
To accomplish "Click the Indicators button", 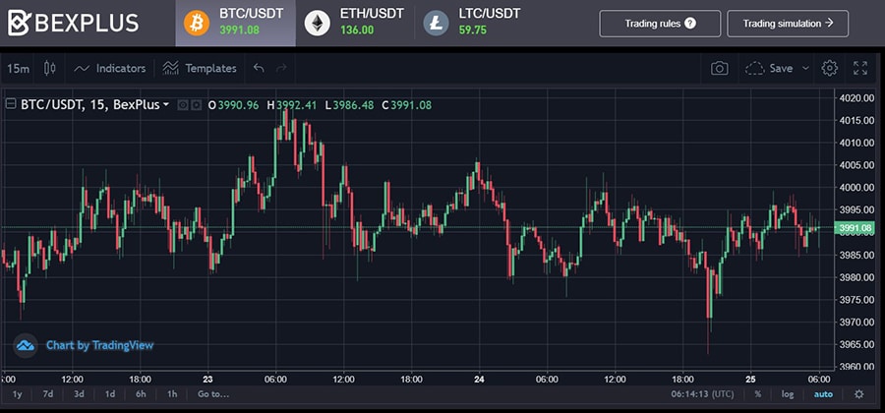I will pyautogui.click(x=110, y=69).
